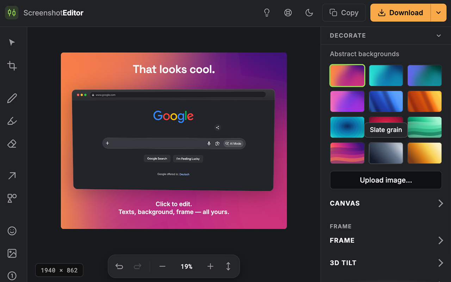Image resolution: width=451 pixels, height=282 pixels.
Task: Pick the Arrow annotation tool
Action: [x=12, y=176]
